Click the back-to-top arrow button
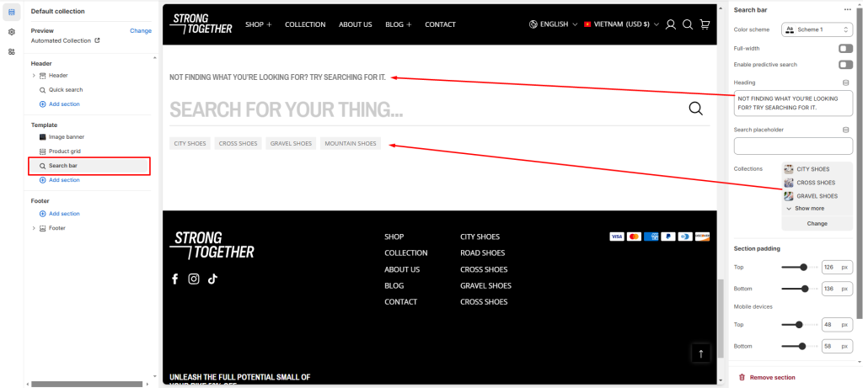Image resolution: width=863 pixels, height=388 pixels. point(700,354)
